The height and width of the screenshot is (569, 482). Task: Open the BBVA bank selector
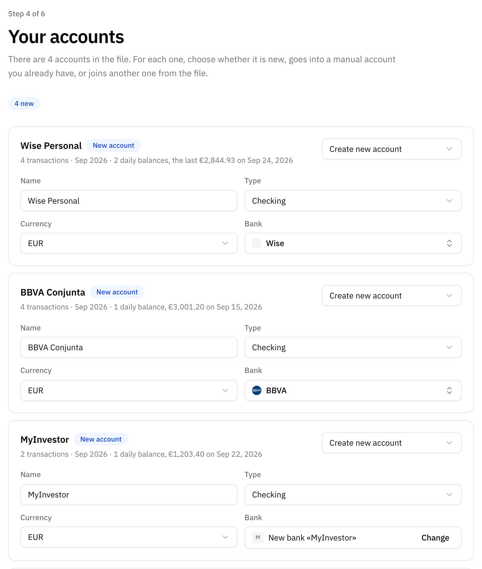coord(353,390)
